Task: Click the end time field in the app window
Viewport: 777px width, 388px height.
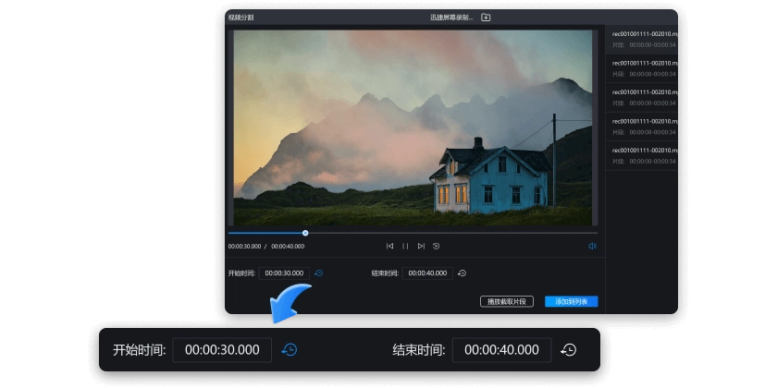Action: click(x=427, y=273)
